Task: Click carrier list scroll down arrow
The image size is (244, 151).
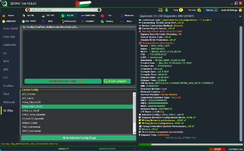Action: pyautogui.click(x=135, y=132)
